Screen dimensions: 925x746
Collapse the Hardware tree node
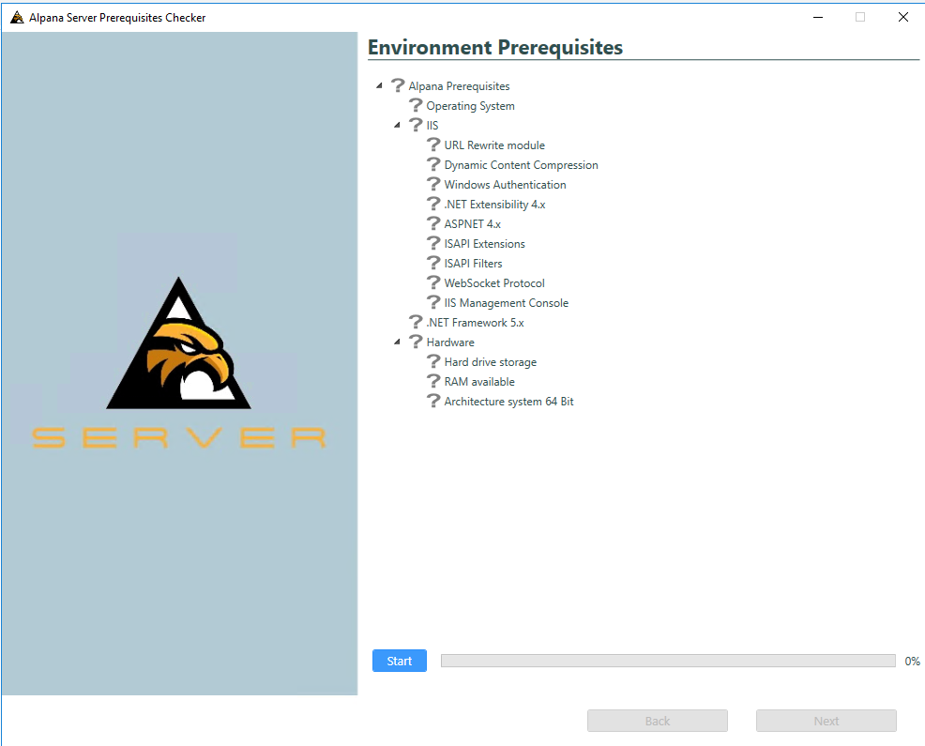[x=397, y=342]
